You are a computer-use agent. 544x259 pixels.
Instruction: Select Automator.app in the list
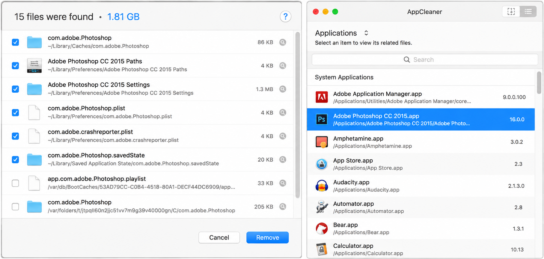pyautogui.click(x=421, y=207)
